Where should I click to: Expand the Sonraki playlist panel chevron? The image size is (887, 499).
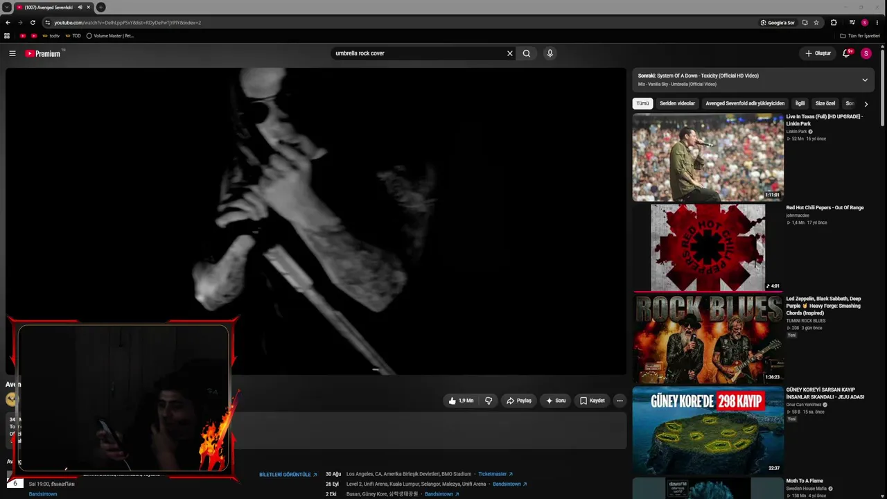(x=865, y=80)
